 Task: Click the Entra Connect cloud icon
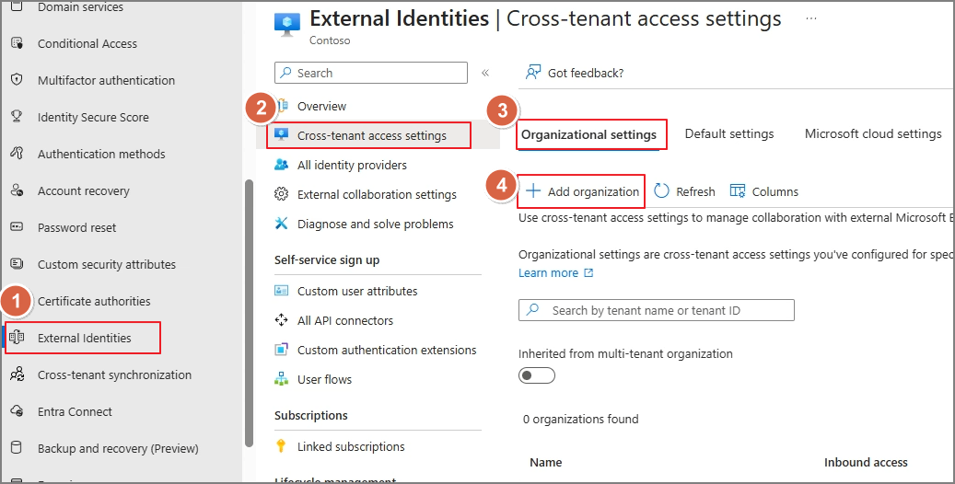coord(17,411)
